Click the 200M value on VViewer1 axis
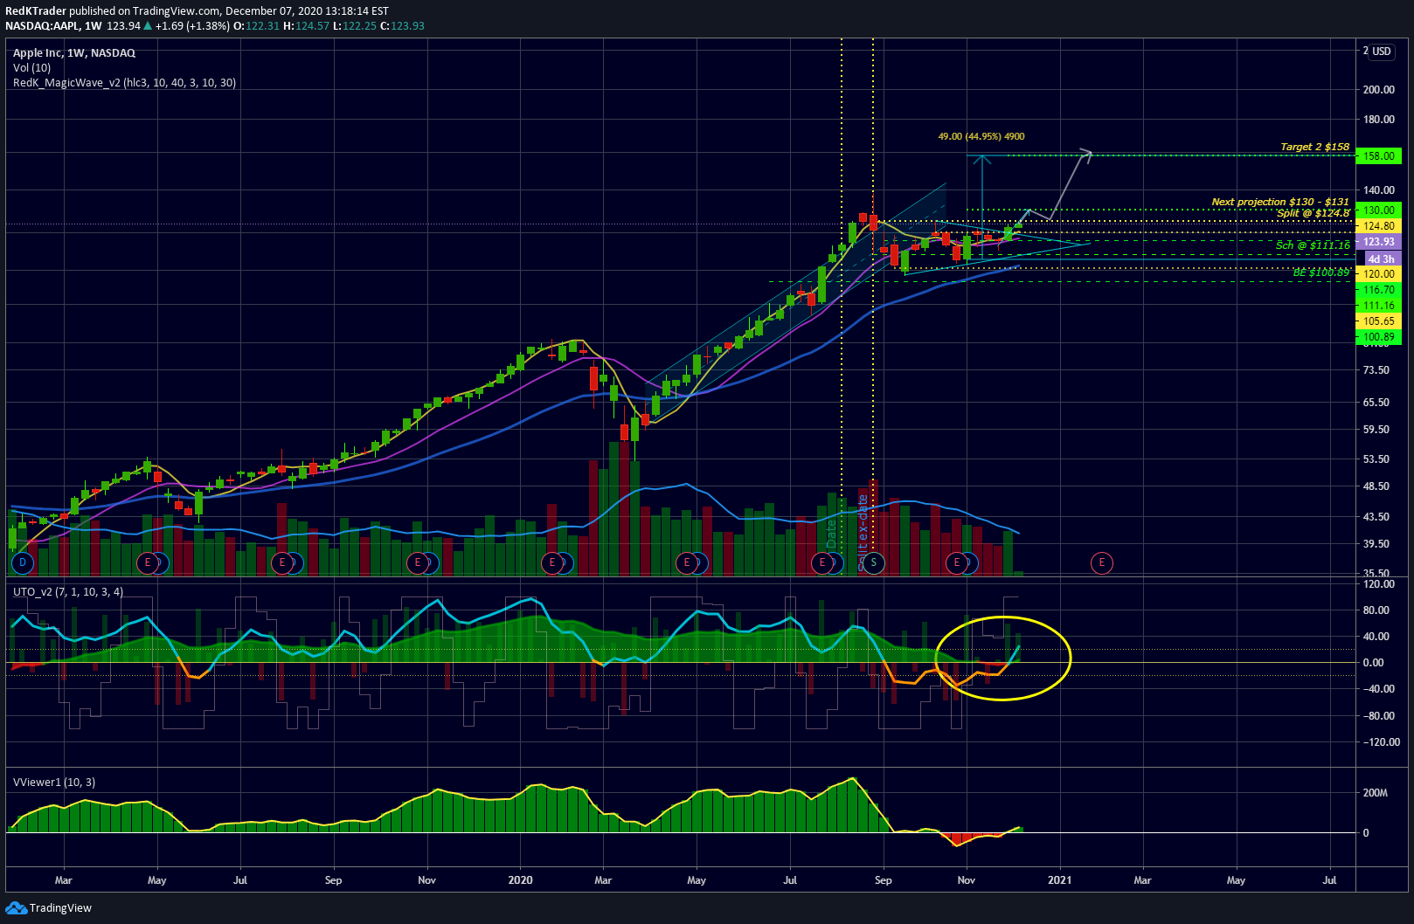Screen dimensions: 1414x924 coord(1376,793)
